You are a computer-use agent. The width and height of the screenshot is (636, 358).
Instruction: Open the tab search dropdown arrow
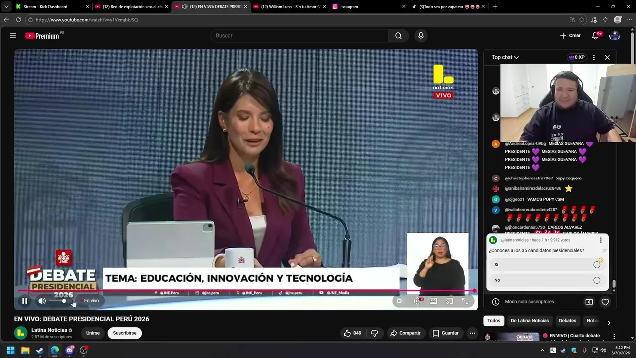pos(6,7)
